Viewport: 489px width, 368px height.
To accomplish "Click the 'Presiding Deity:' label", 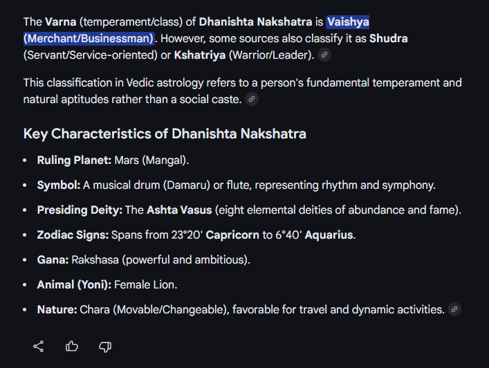I will coord(80,210).
